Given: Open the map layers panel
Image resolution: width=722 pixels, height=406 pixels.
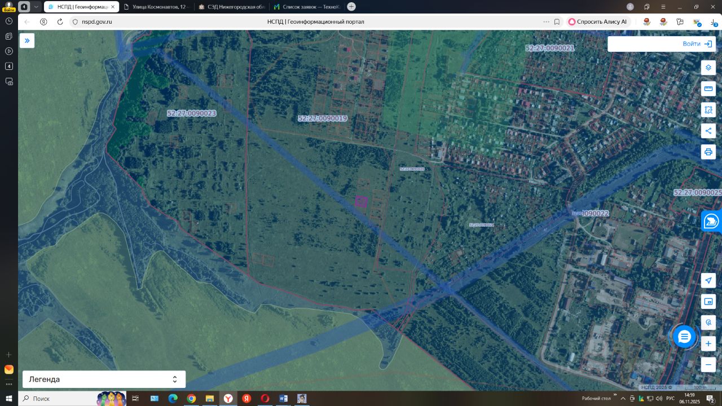Looking at the screenshot, I should 708,67.
